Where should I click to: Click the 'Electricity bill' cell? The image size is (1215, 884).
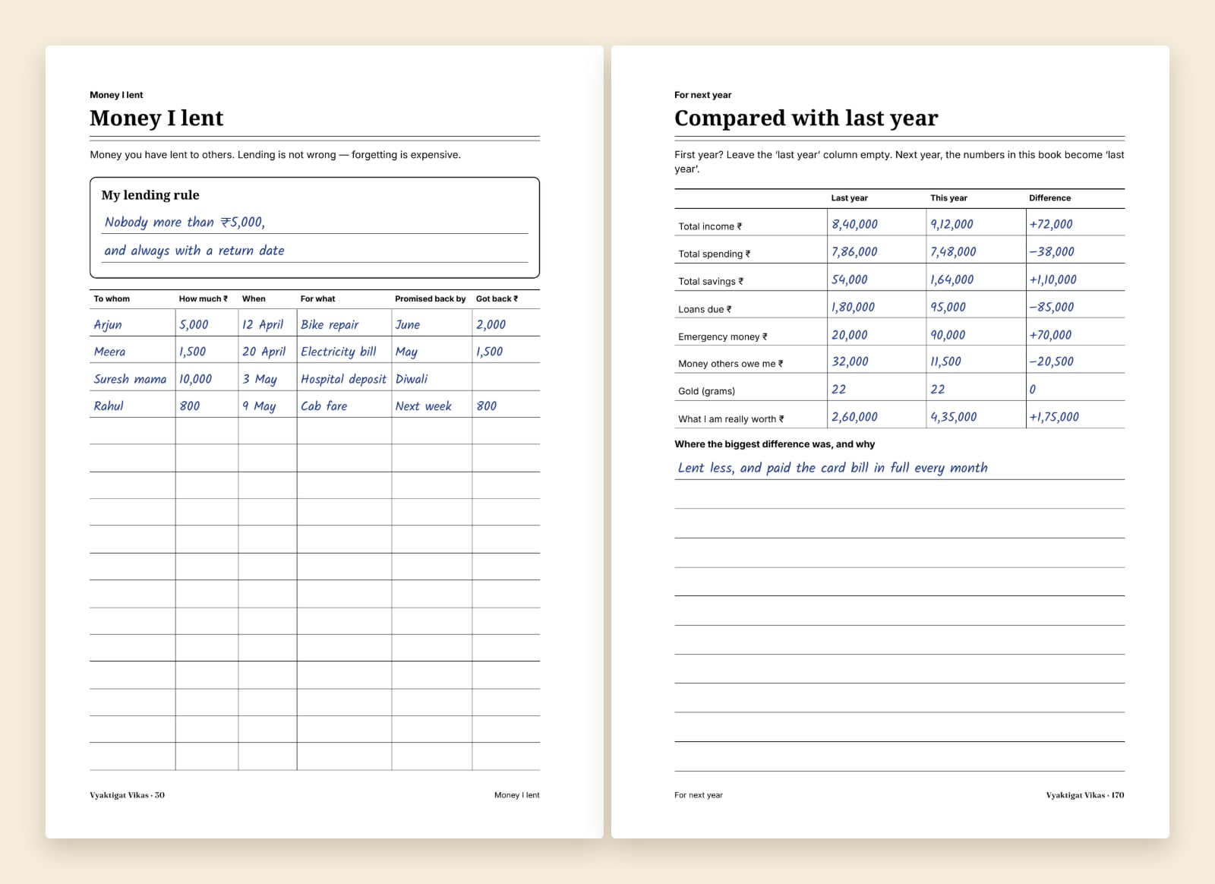click(x=339, y=352)
